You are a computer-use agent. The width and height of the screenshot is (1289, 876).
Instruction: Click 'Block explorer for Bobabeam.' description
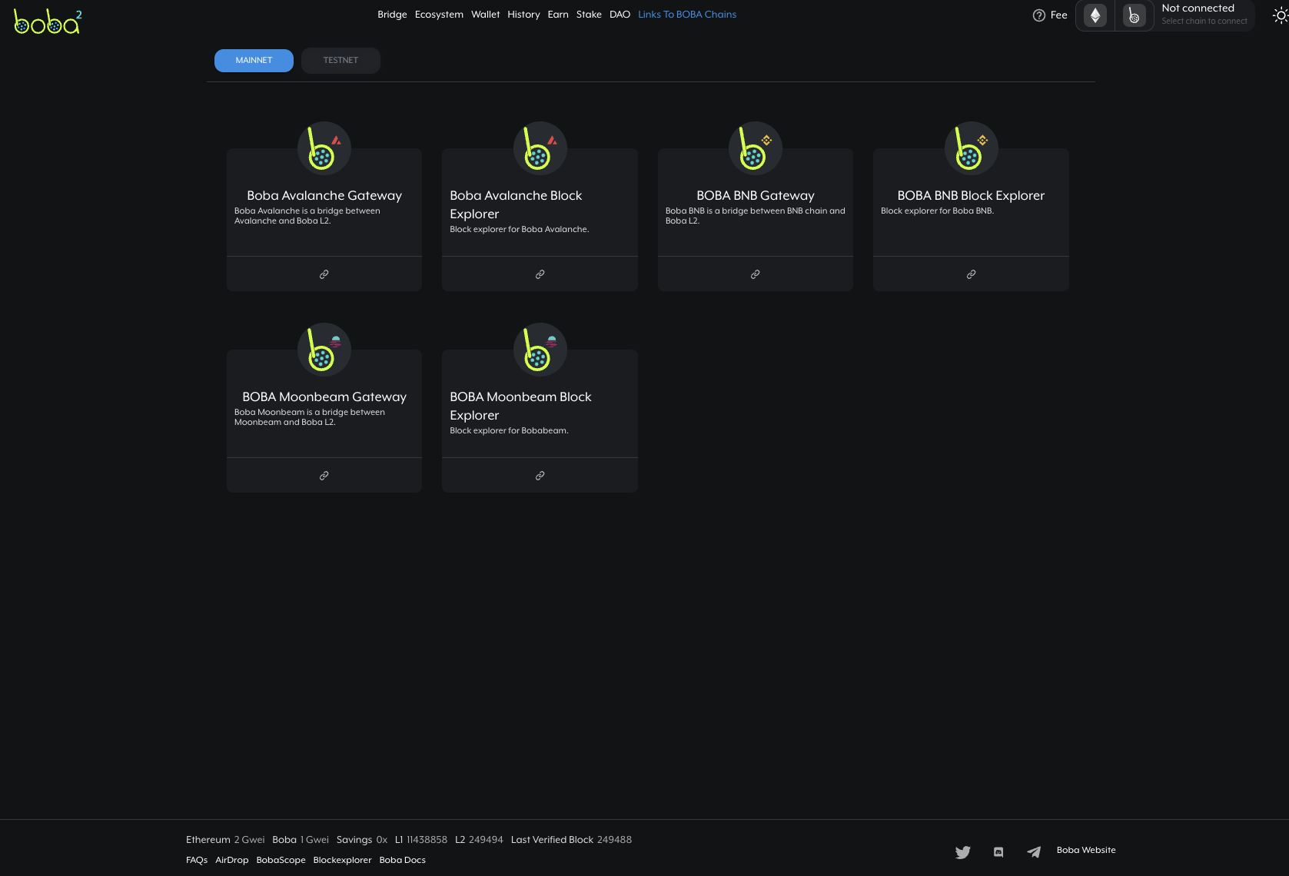[x=509, y=430]
